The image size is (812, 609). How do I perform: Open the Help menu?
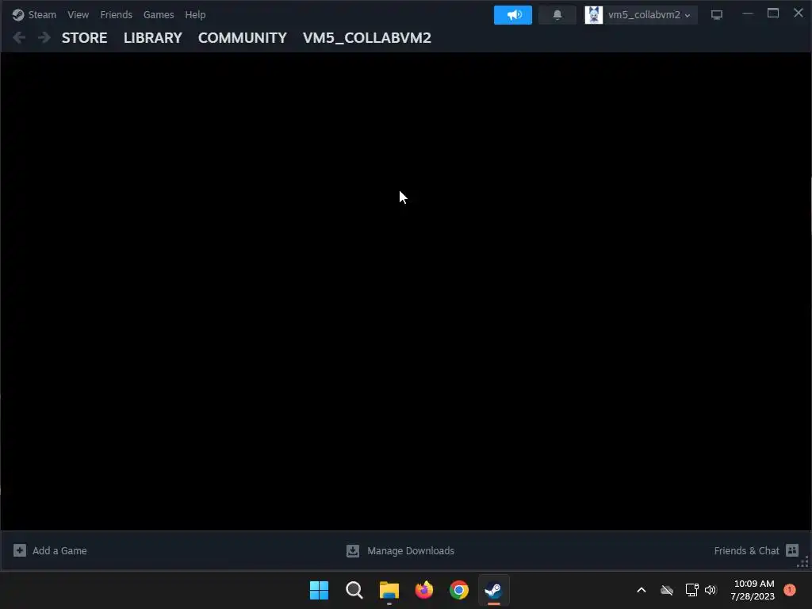[195, 14]
